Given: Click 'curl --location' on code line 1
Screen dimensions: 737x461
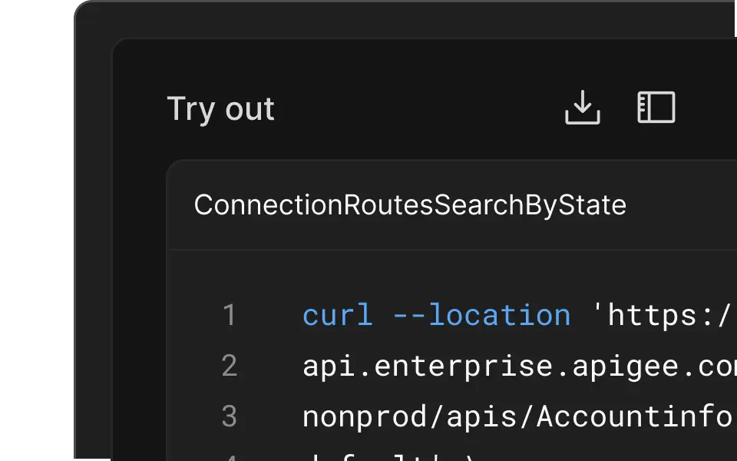Looking at the screenshot, I should pos(437,315).
